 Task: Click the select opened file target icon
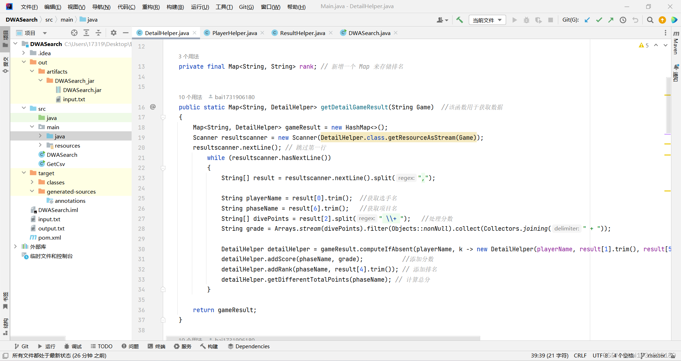click(x=74, y=33)
